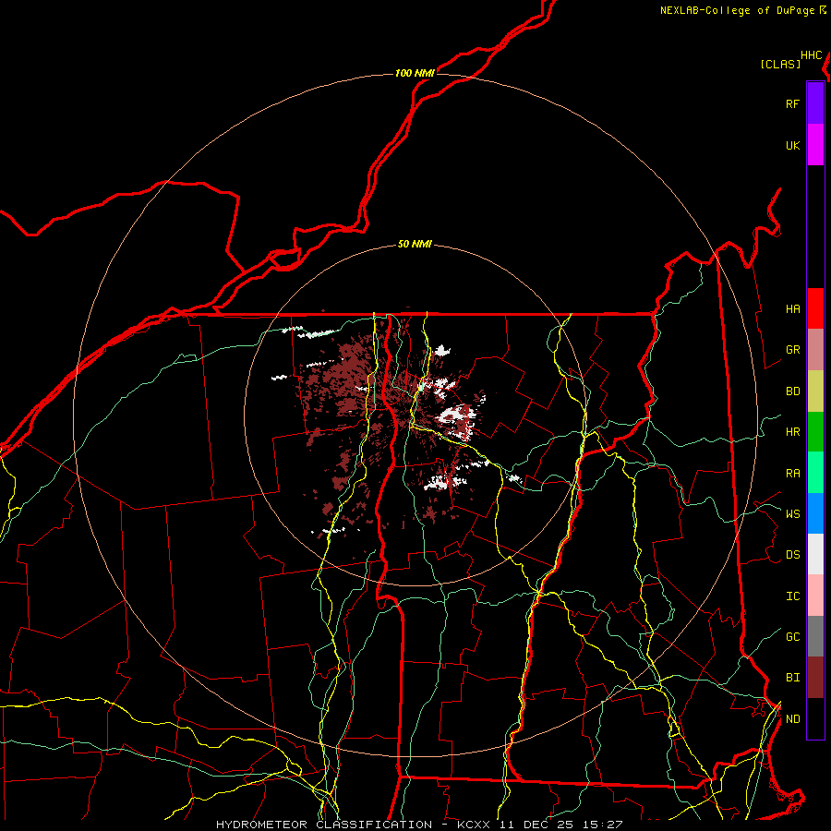Click the DS white legend color block
This screenshot has height=831, width=831.
pyautogui.click(x=815, y=554)
